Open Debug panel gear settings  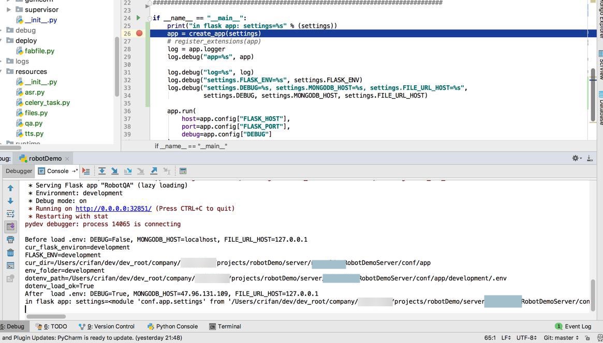tap(577, 158)
